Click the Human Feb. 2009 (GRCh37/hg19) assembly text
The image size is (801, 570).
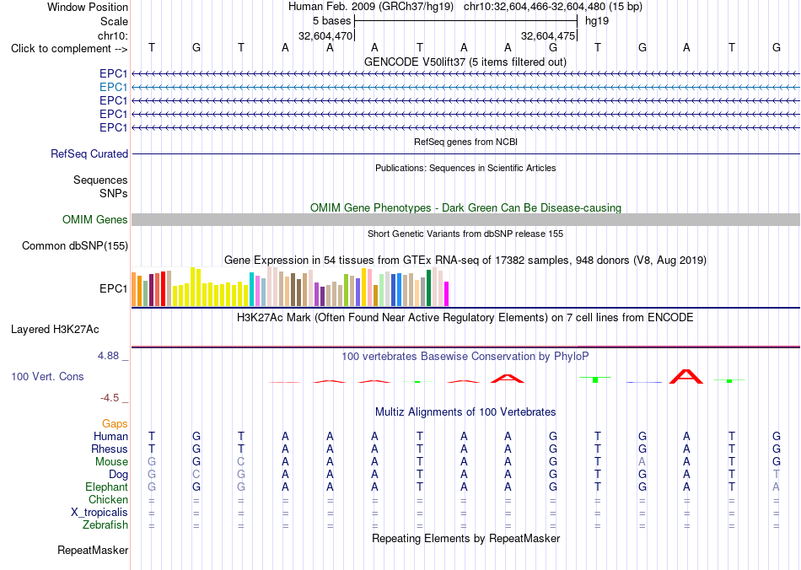[371, 7]
